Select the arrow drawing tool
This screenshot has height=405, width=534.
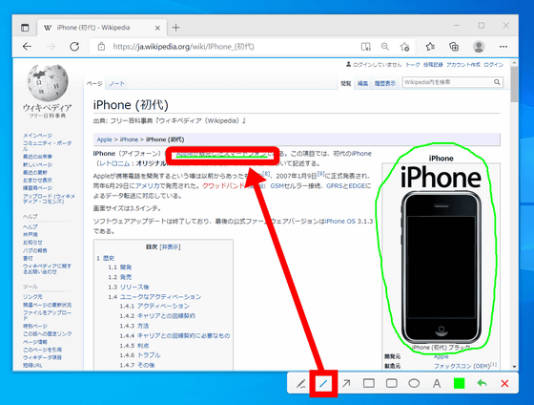click(346, 383)
